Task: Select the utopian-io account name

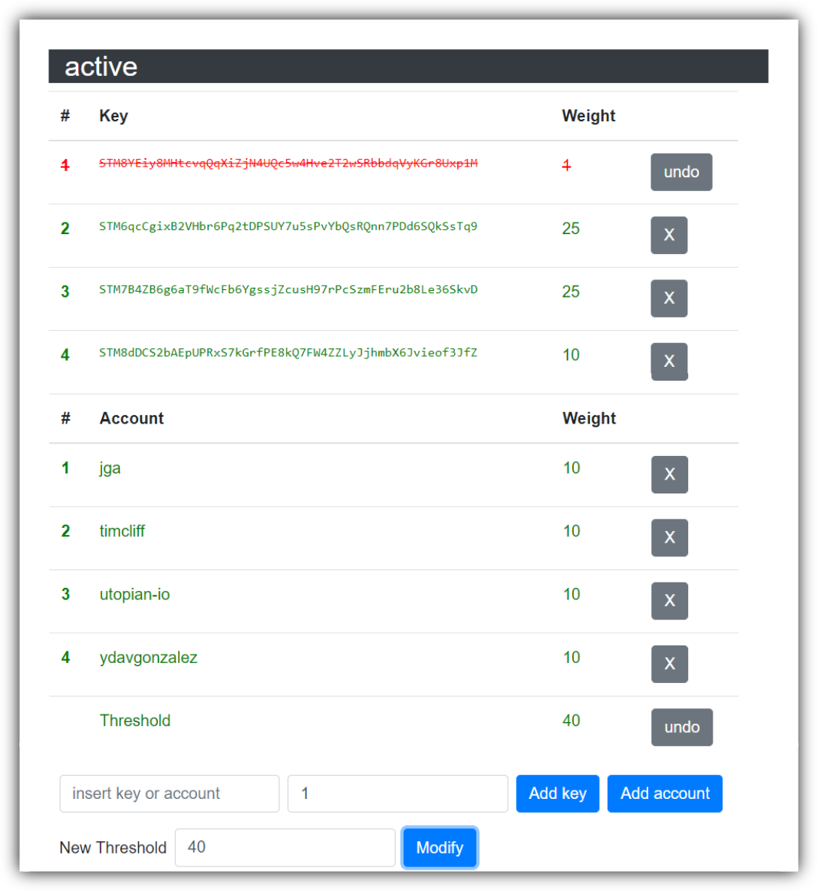Action: coord(135,594)
